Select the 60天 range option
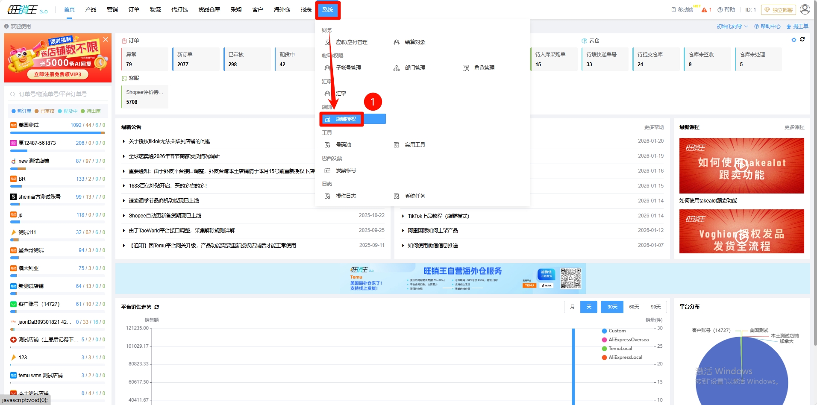The height and width of the screenshot is (405, 817). click(634, 307)
